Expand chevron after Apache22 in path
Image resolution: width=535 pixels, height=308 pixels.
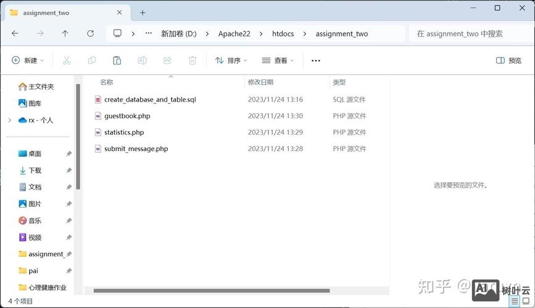point(261,34)
